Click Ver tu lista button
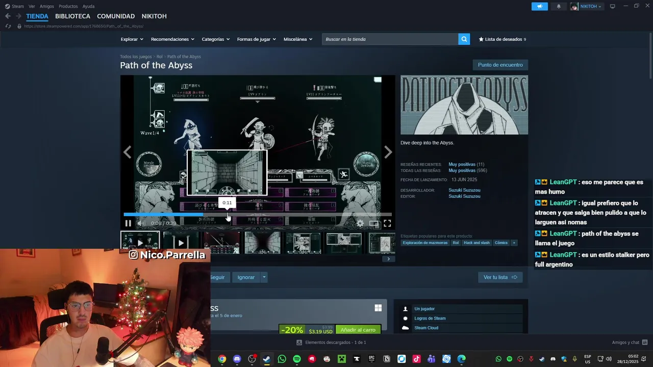This screenshot has height=367, width=653. 500,277
